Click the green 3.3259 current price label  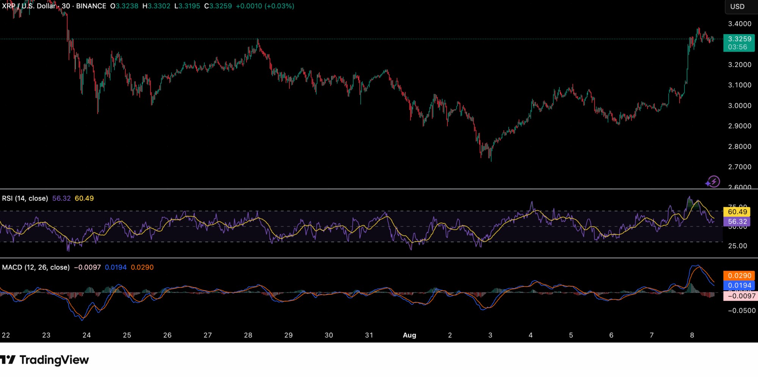[739, 39]
